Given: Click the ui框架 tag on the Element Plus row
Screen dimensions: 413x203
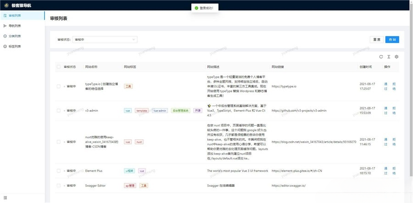Looking at the screenshot, I should pos(129,171).
